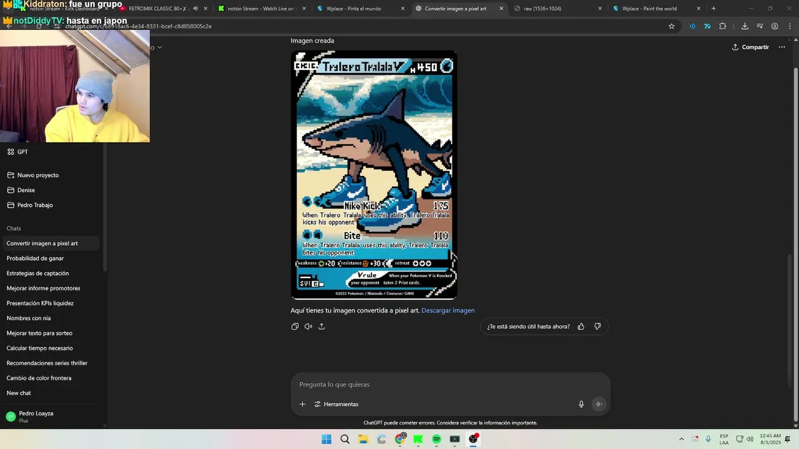The height and width of the screenshot is (449, 799).
Task: Share the response using upload arrow icon
Action: 321,326
